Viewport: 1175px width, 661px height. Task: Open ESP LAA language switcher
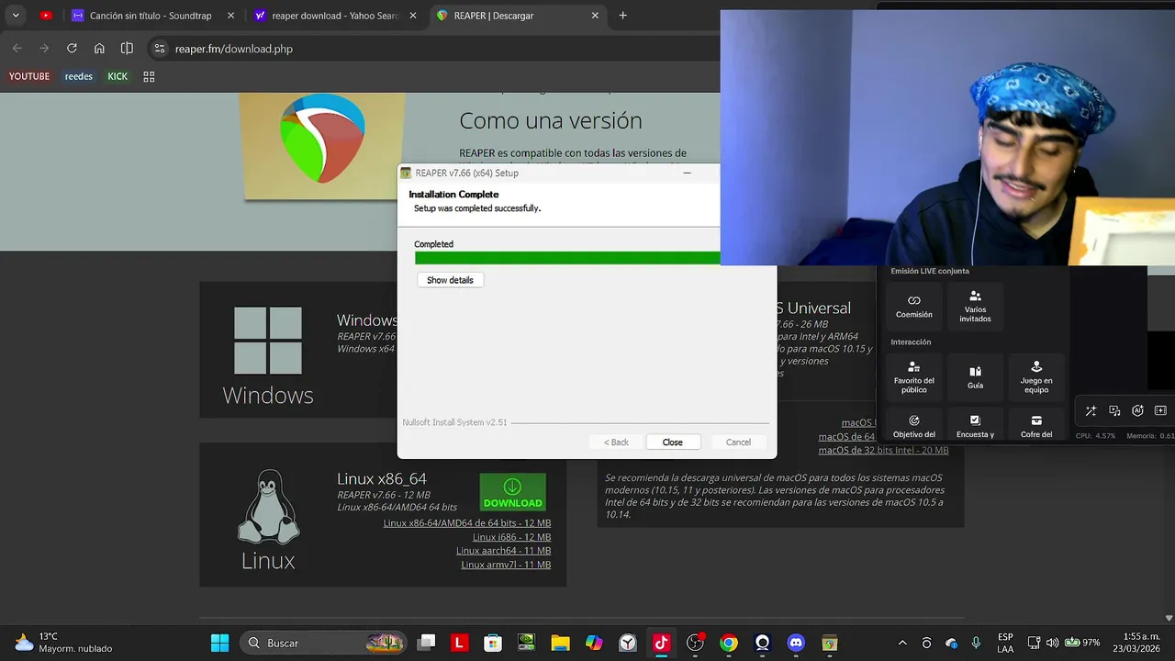point(1006,643)
